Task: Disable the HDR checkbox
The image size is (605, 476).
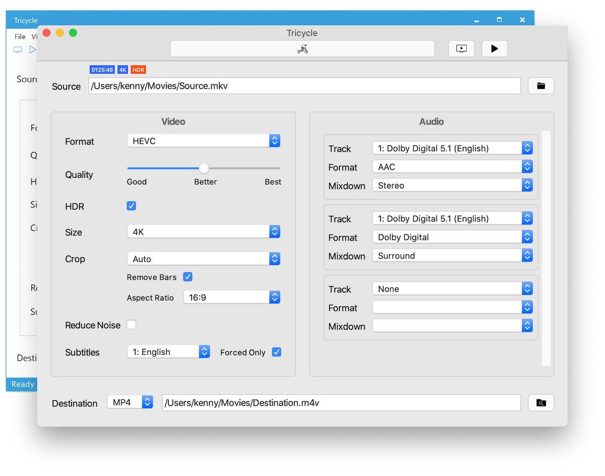Action: [x=131, y=206]
